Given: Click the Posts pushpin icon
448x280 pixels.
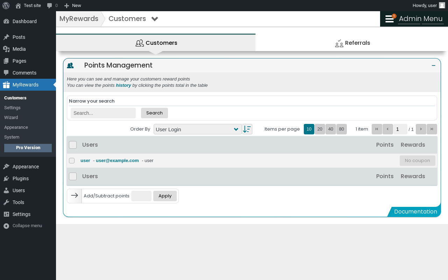Looking at the screenshot, I should [6, 37].
